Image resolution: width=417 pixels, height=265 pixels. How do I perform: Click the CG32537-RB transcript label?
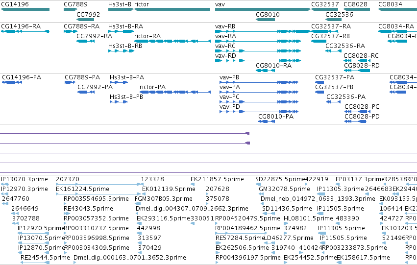tap(330, 36)
